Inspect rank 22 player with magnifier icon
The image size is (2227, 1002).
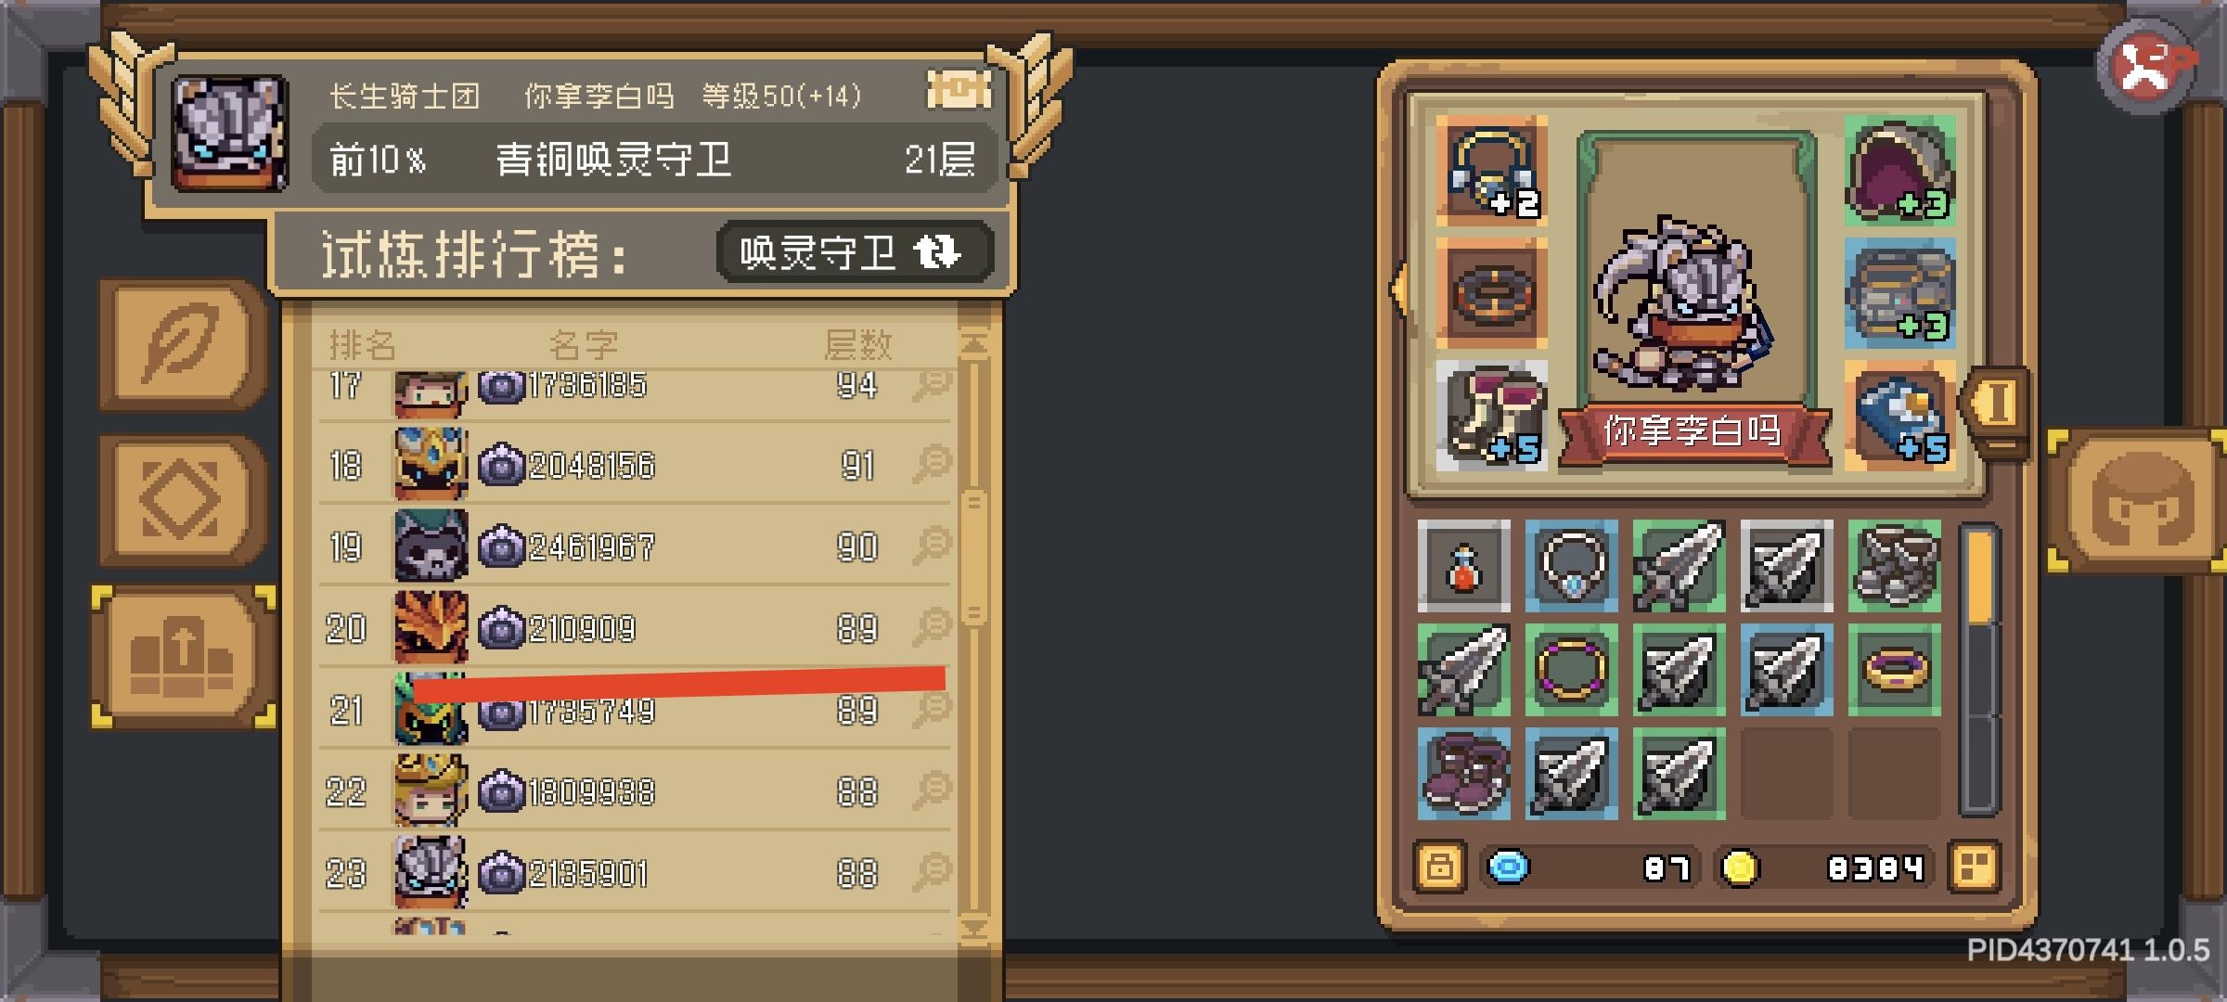[x=932, y=790]
